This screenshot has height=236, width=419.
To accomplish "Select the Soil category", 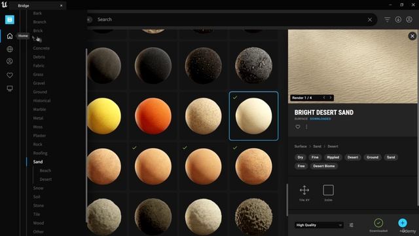I will tap(37, 197).
